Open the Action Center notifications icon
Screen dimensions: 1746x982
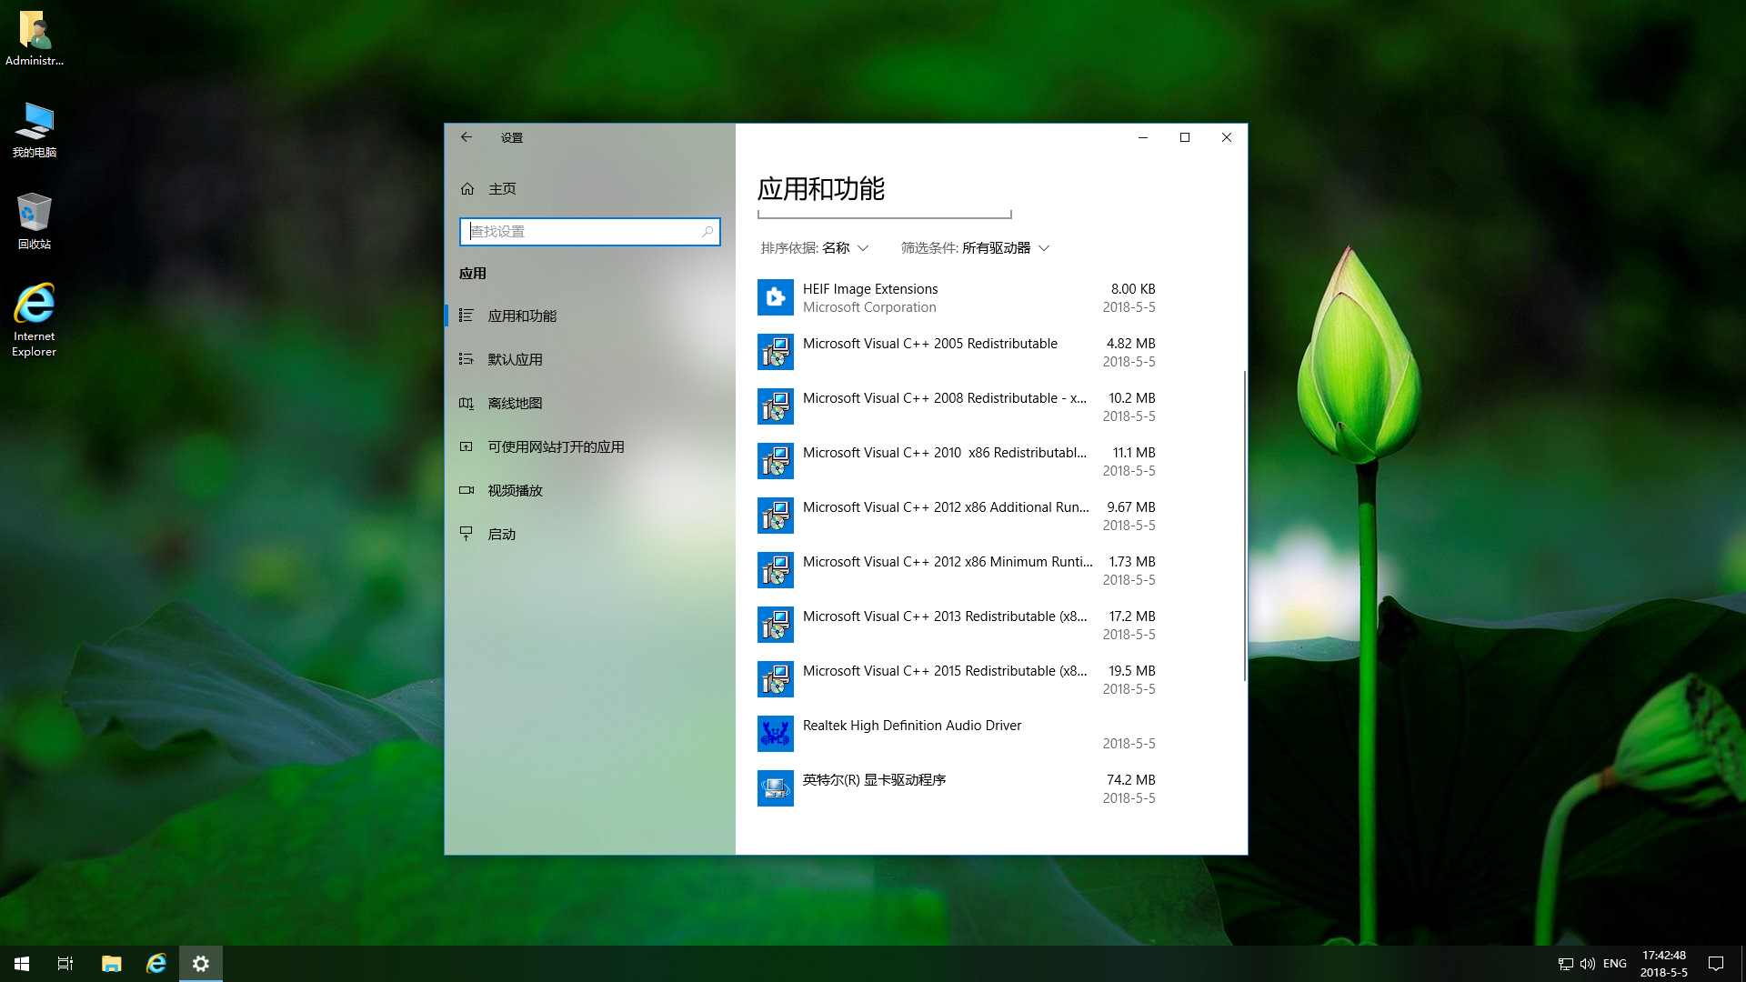click(1716, 964)
